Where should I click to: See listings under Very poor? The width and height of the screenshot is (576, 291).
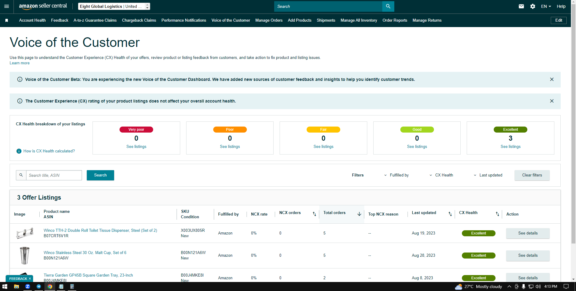pyautogui.click(x=136, y=147)
